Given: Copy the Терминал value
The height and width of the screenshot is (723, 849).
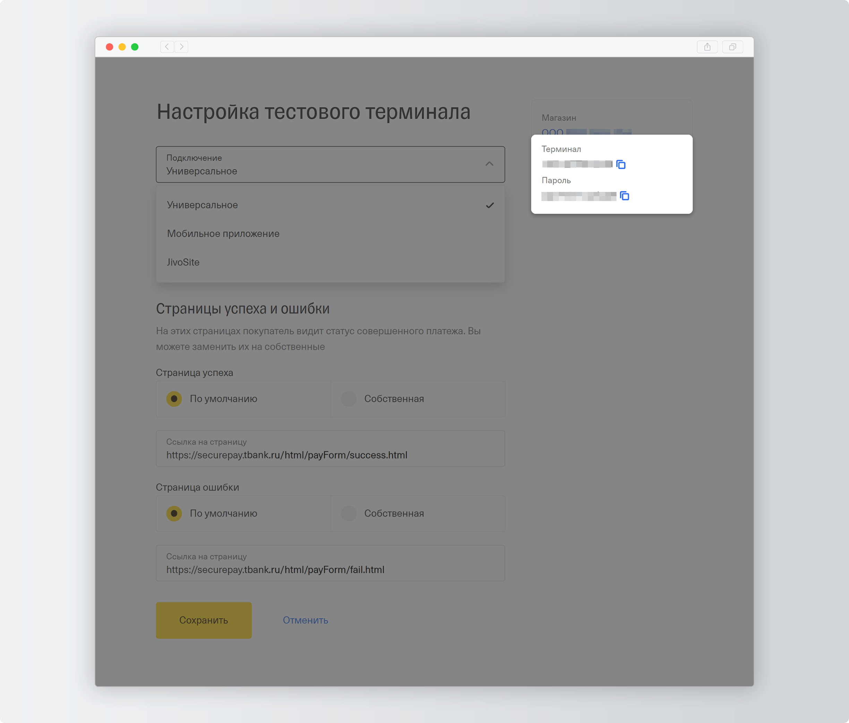Looking at the screenshot, I should 621,164.
